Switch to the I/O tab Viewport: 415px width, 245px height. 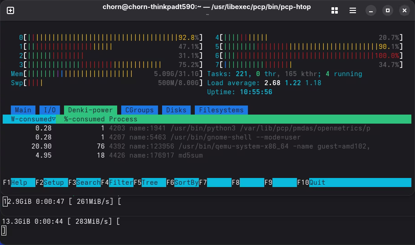click(x=50, y=110)
